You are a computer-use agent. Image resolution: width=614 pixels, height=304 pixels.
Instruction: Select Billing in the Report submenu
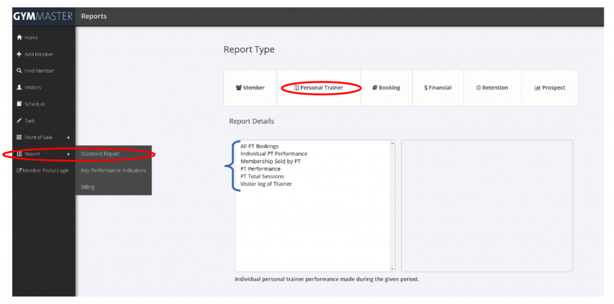point(88,187)
